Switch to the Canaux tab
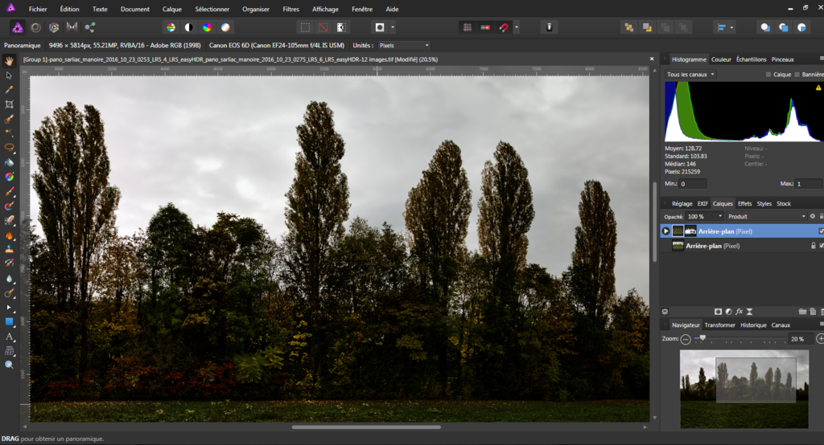The image size is (824, 445). [781, 325]
